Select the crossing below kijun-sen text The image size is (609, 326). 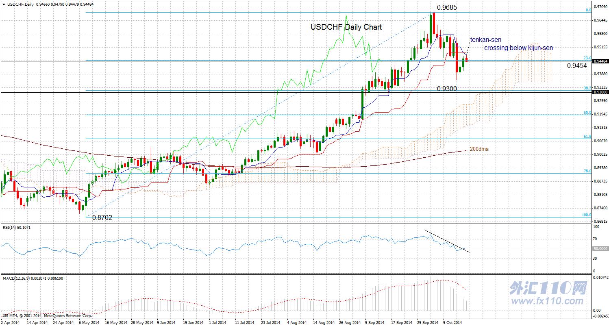[x=518, y=48]
